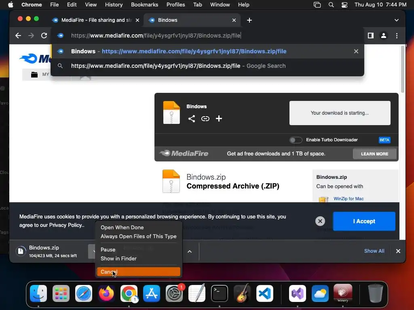Click the plus icon under Bindows
Screen dimensions: 414x310
point(219,119)
